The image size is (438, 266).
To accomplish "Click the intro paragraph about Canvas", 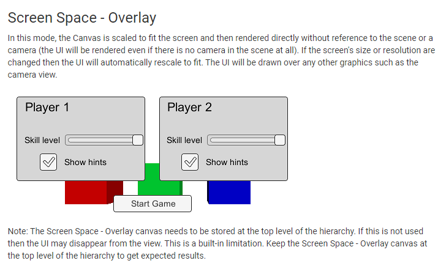I will coord(221,56).
